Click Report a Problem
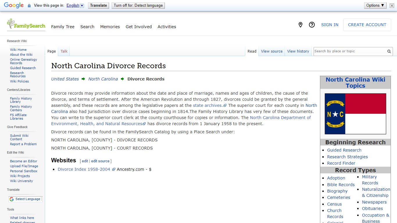Viewport: 397px width, 223px height. (23, 144)
